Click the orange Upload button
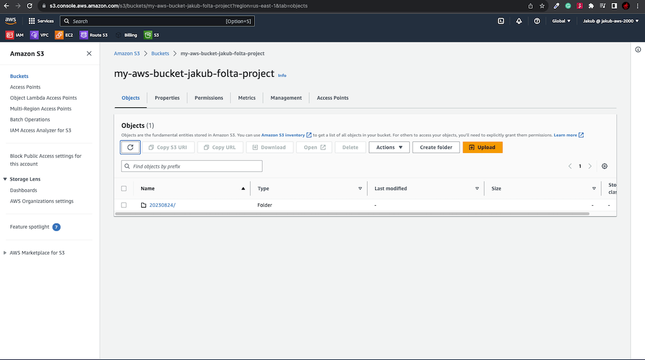Screen dimensions: 645x360 coord(482,147)
